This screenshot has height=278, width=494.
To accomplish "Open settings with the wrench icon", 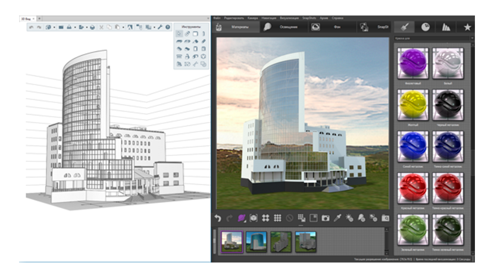I will [160, 27].
